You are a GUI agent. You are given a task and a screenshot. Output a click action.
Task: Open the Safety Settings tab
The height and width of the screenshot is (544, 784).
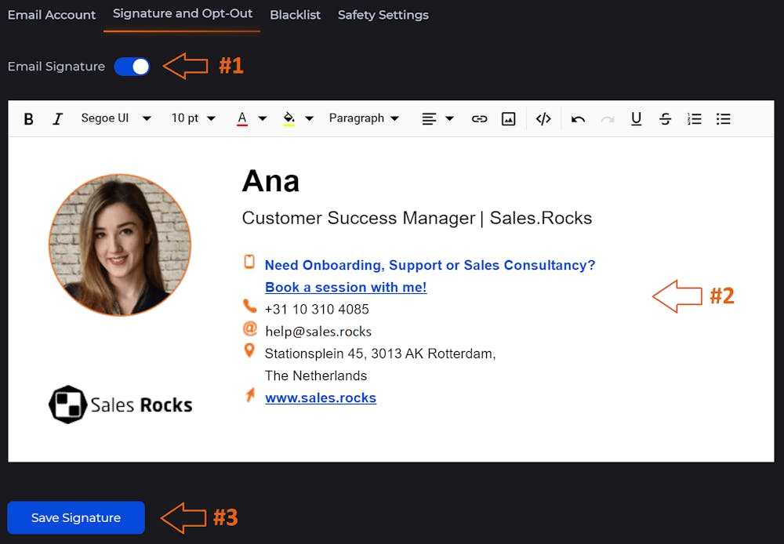pyautogui.click(x=383, y=15)
